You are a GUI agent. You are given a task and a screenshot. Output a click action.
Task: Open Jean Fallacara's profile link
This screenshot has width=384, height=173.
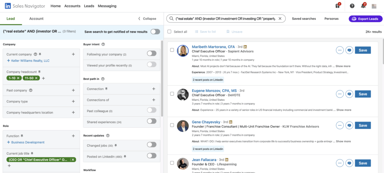point(204,159)
